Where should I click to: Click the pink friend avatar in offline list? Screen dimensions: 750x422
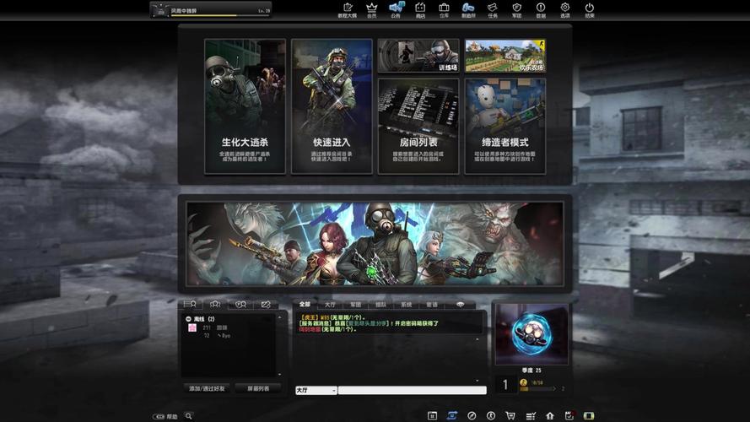point(192,327)
